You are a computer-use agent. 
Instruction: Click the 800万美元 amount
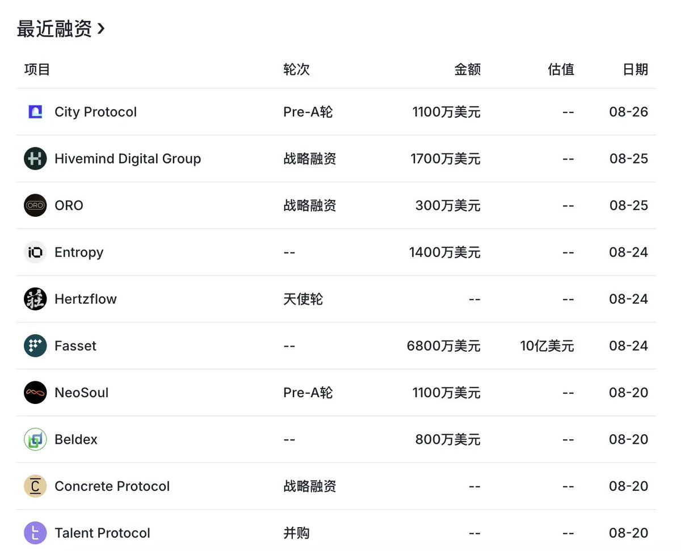click(x=448, y=440)
